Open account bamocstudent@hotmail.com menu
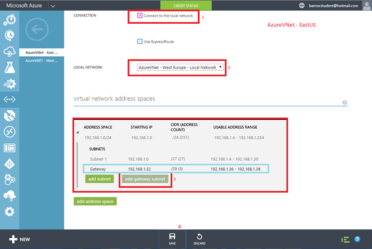The width and height of the screenshot is (372, 249). (x=333, y=6)
